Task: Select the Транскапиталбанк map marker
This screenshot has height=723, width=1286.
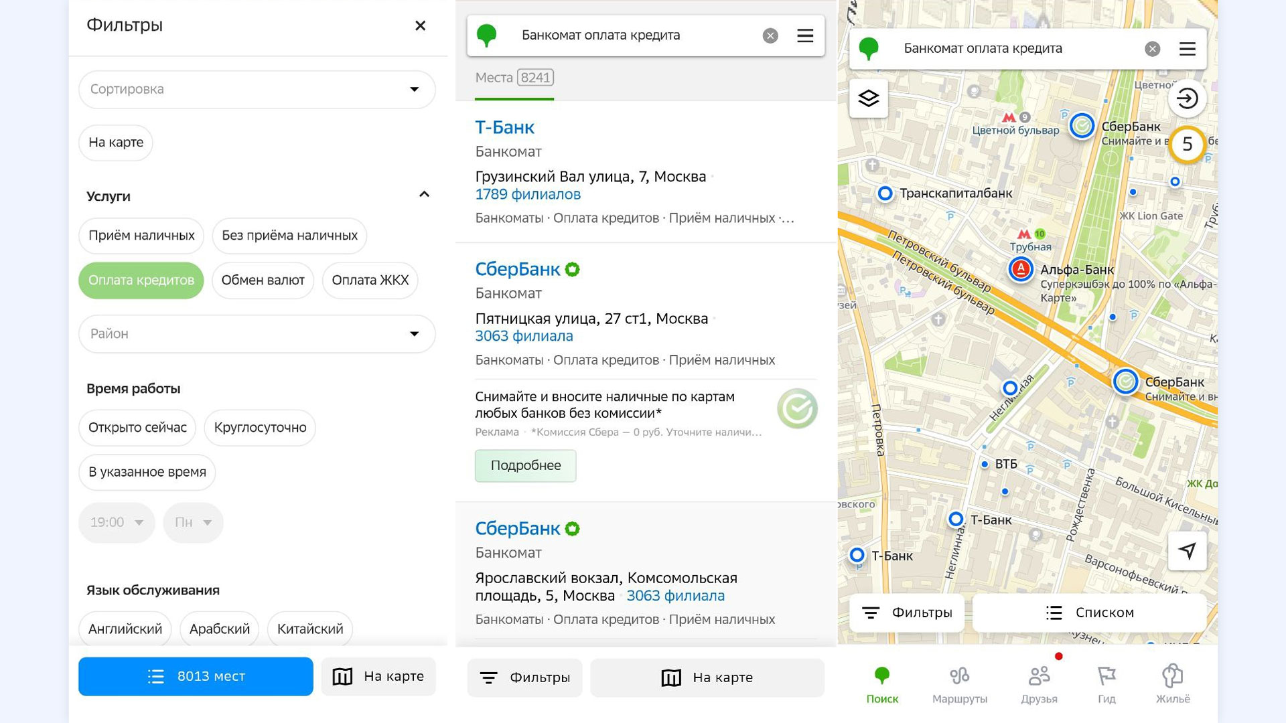Action: pos(885,193)
